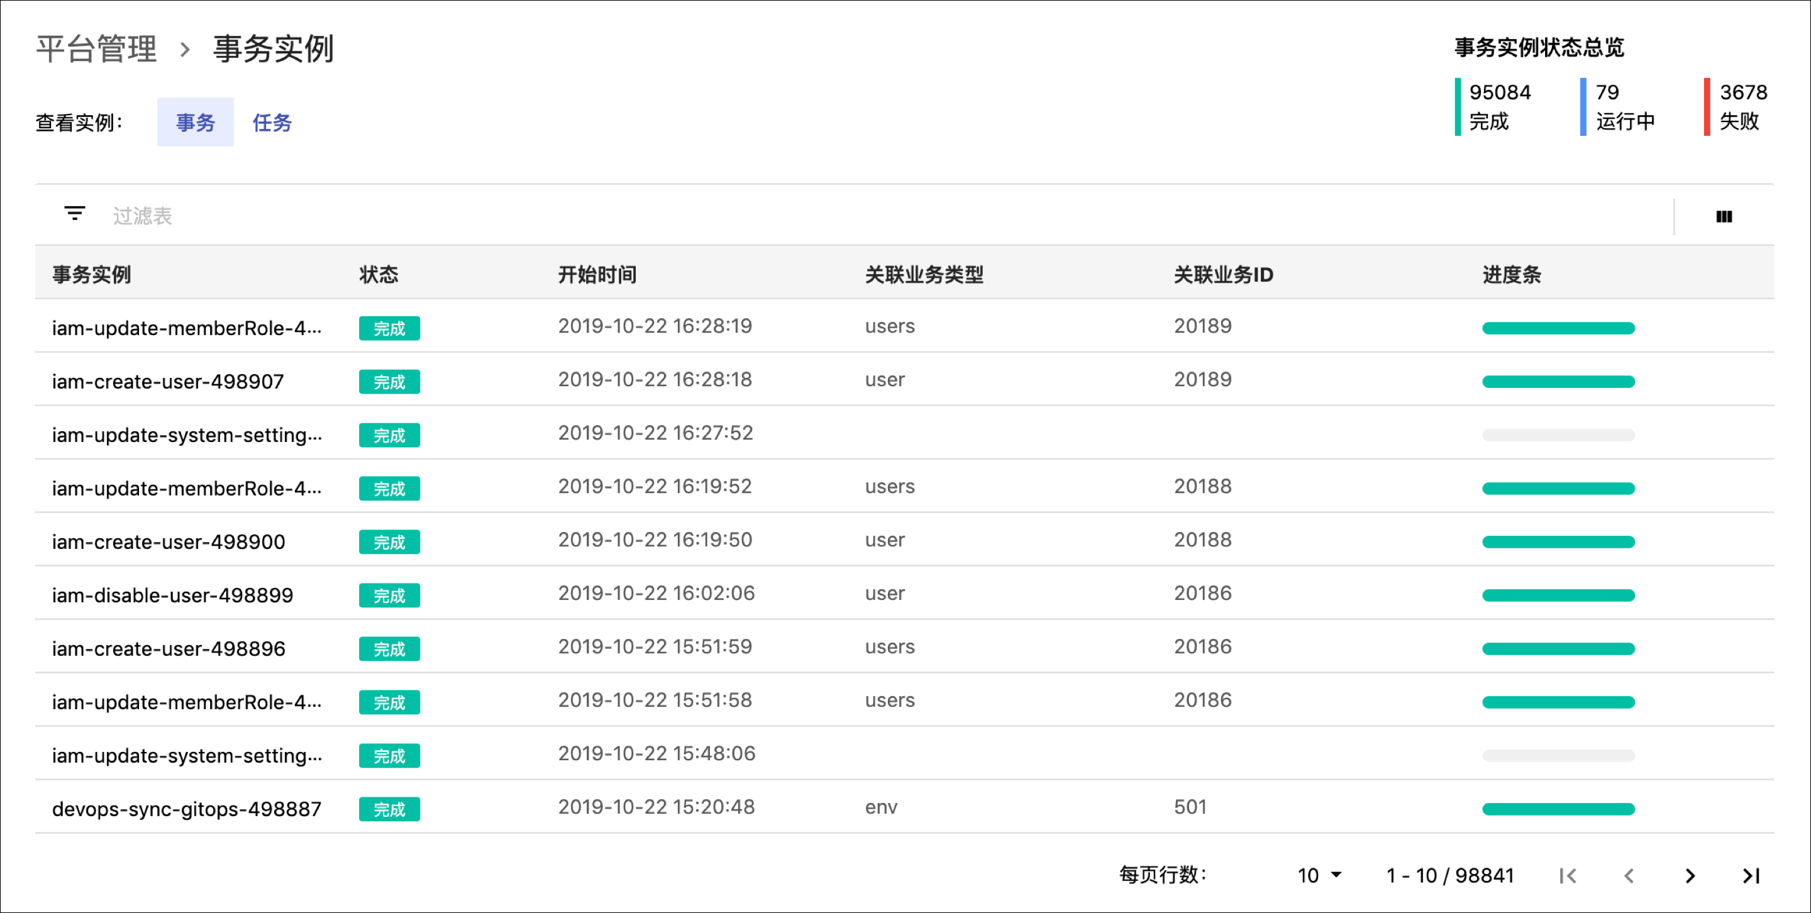
Task: Click the 状态 column header
Action: pos(379,274)
